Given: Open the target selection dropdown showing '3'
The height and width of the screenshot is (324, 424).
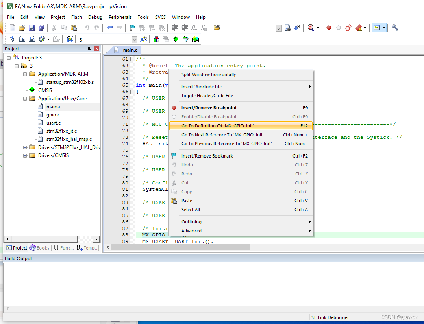Looking at the screenshot, I should (135, 40).
